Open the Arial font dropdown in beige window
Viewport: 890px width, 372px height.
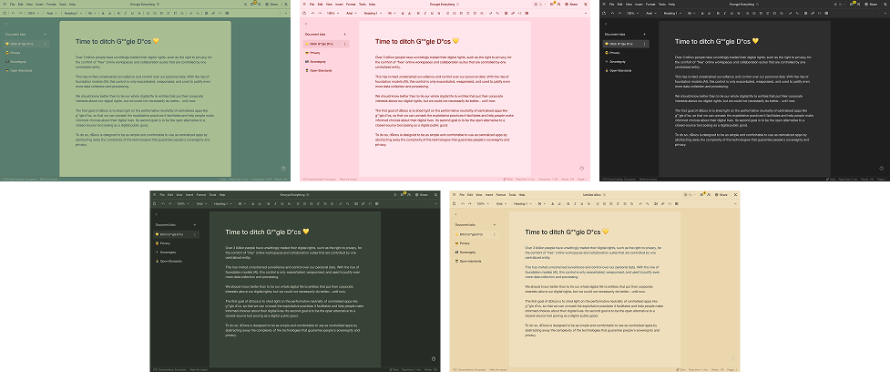click(501, 203)
